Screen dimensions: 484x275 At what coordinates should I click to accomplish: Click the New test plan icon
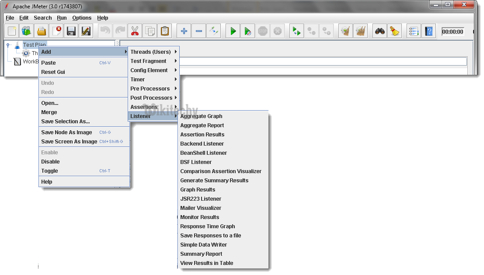coord(12,31)
